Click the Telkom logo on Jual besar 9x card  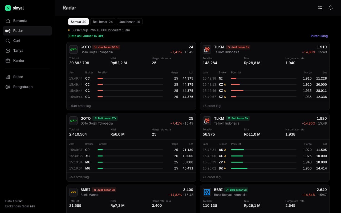(x=207, y=49)
